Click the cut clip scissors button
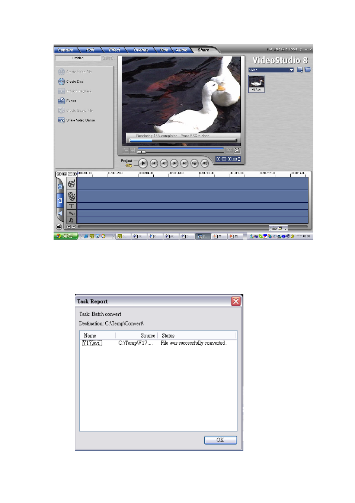 pos(229,151)
